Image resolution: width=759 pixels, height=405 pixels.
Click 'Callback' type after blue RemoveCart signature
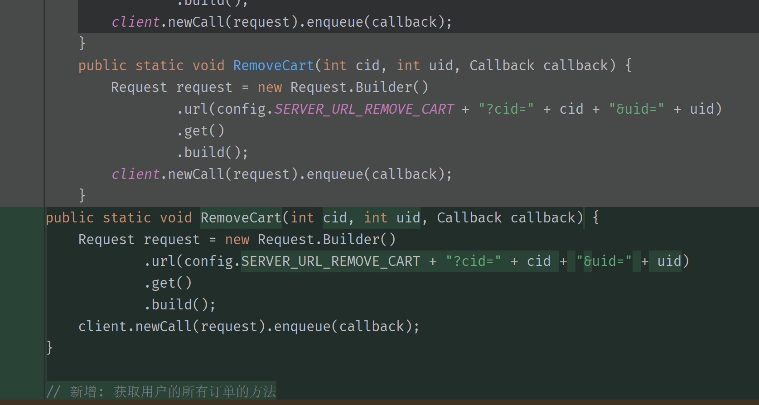(502, 66)
